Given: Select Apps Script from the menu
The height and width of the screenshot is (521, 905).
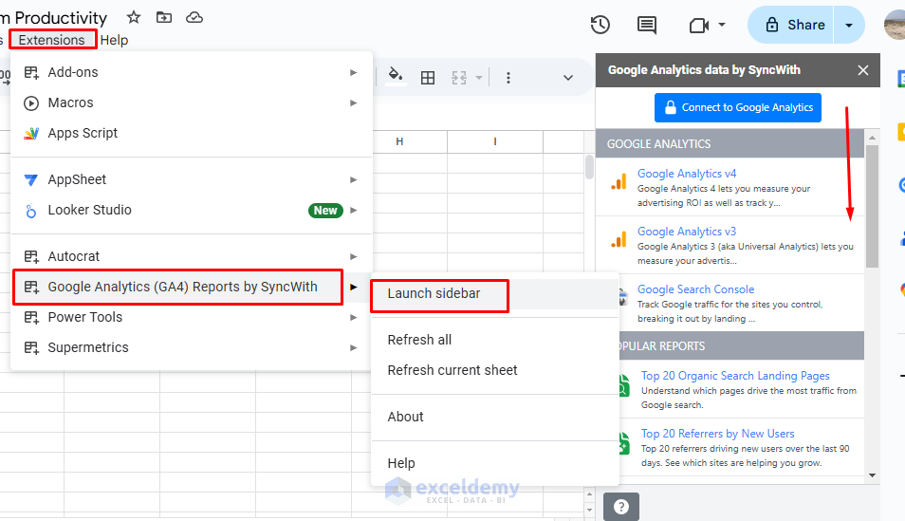Looking at the screenshot, I should [191, 133].
